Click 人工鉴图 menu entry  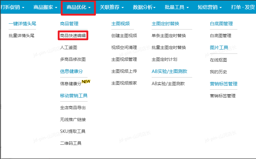(69, 47)
